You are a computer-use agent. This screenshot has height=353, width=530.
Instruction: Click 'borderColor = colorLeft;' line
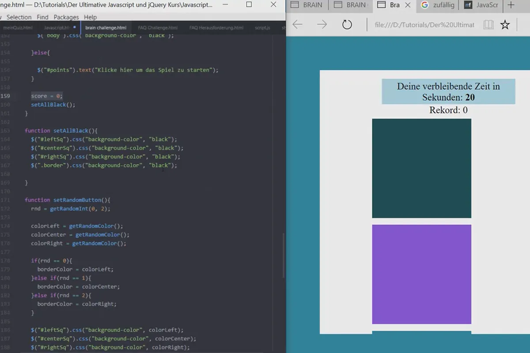(75, 269)
